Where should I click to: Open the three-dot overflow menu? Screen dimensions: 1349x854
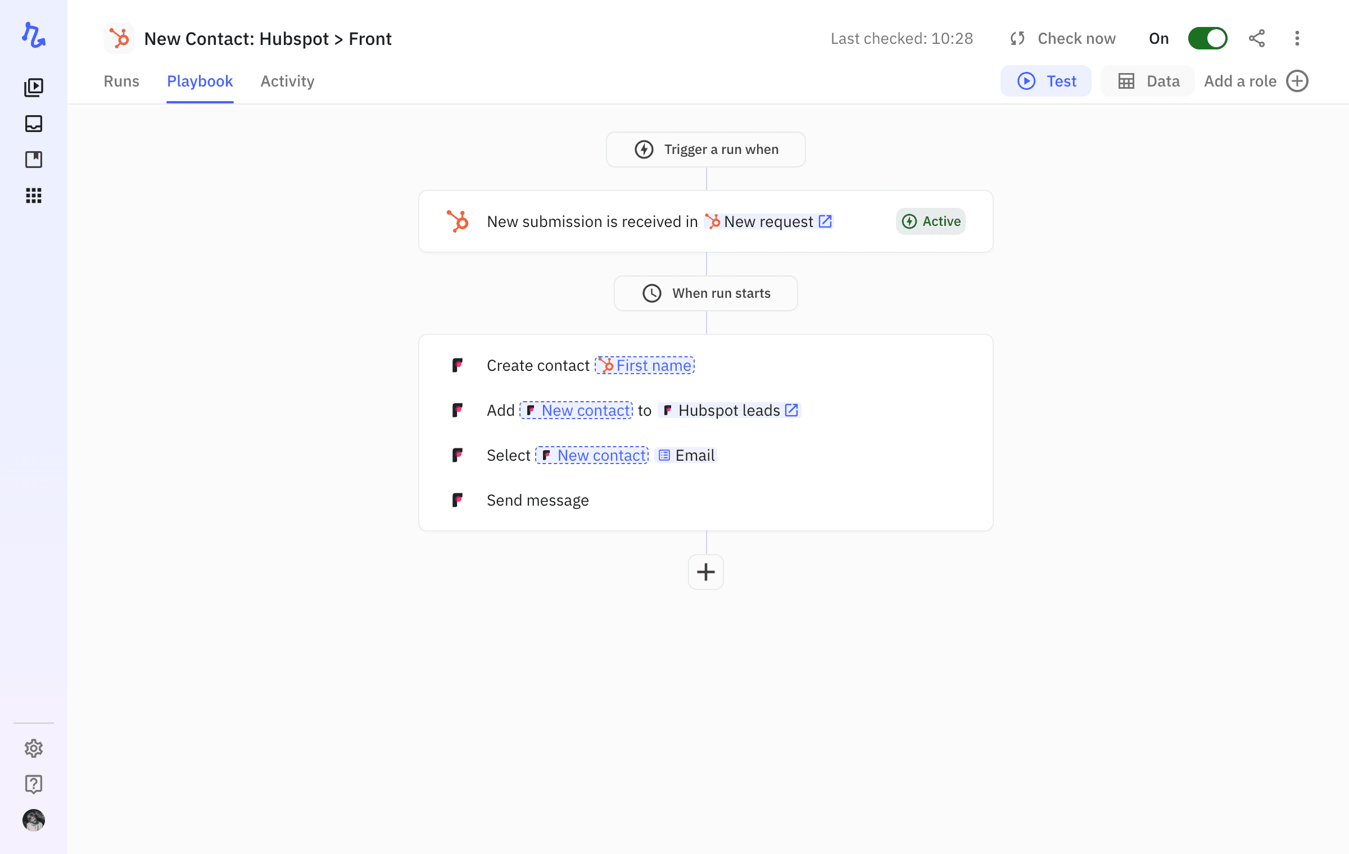[1297, 38]
